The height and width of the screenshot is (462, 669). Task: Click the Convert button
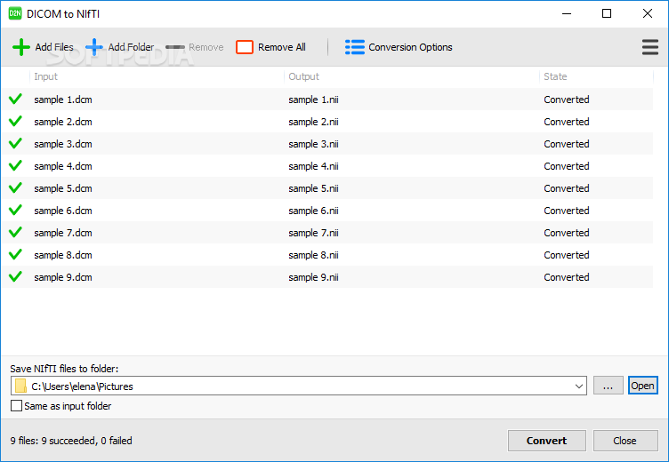pos(546,441)
